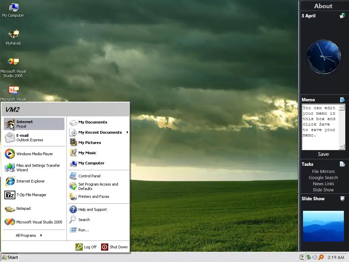Viewport: 349px width, 262px height.
Task: Click the Tasks panel icon
Action: pos(342,164)
